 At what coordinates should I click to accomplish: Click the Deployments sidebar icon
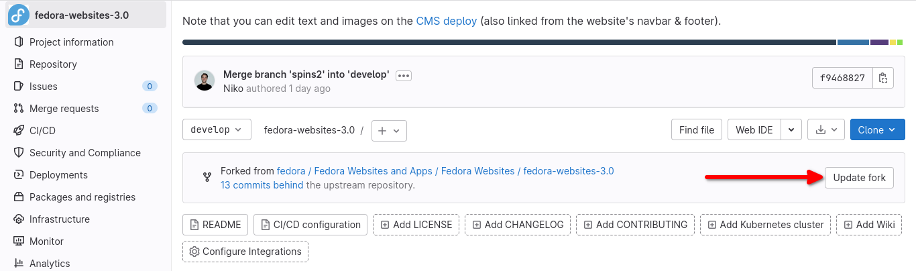point(19,175)
